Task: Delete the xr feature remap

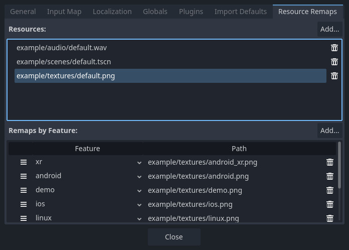Action: coord(330,162)
